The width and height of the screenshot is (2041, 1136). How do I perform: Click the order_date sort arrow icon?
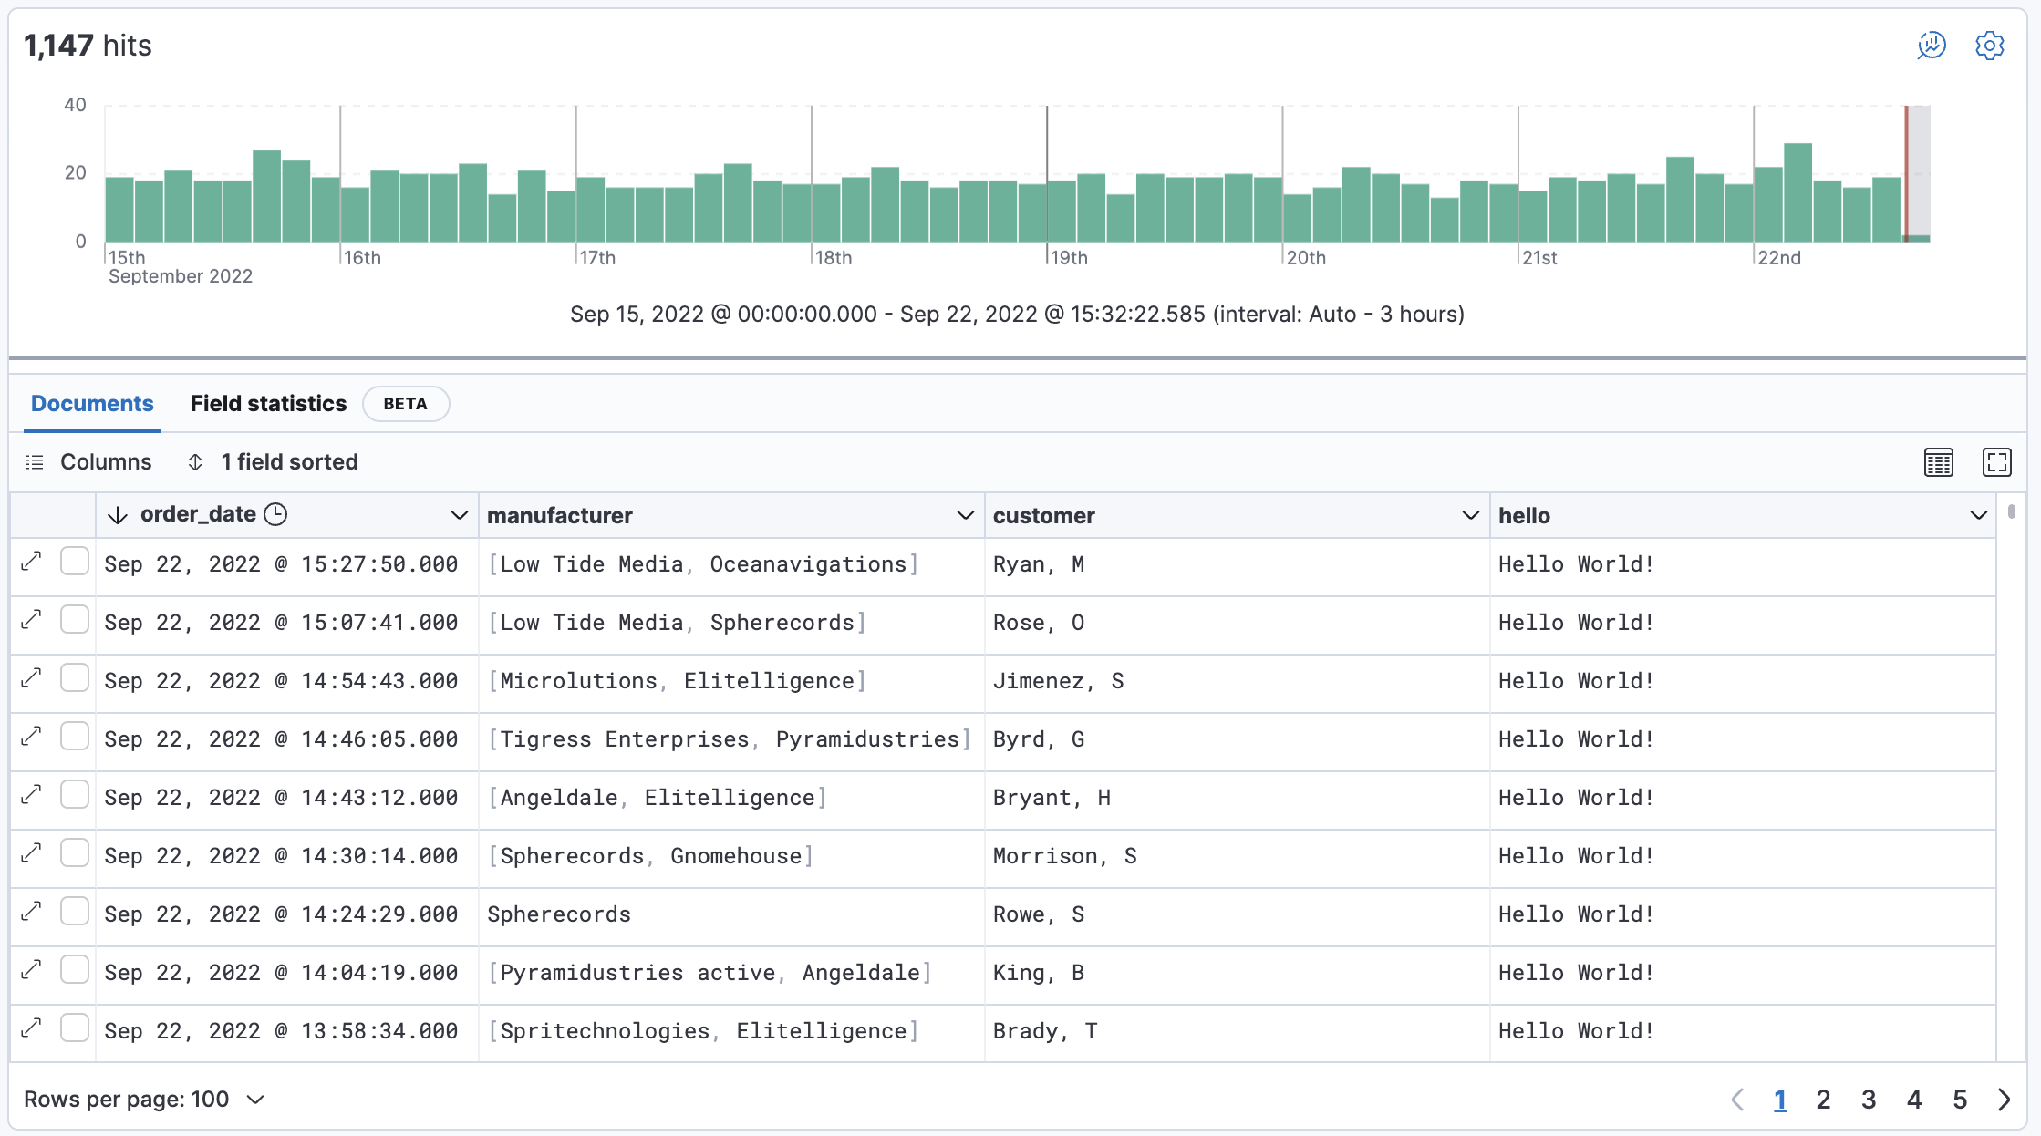click(117, 515)
